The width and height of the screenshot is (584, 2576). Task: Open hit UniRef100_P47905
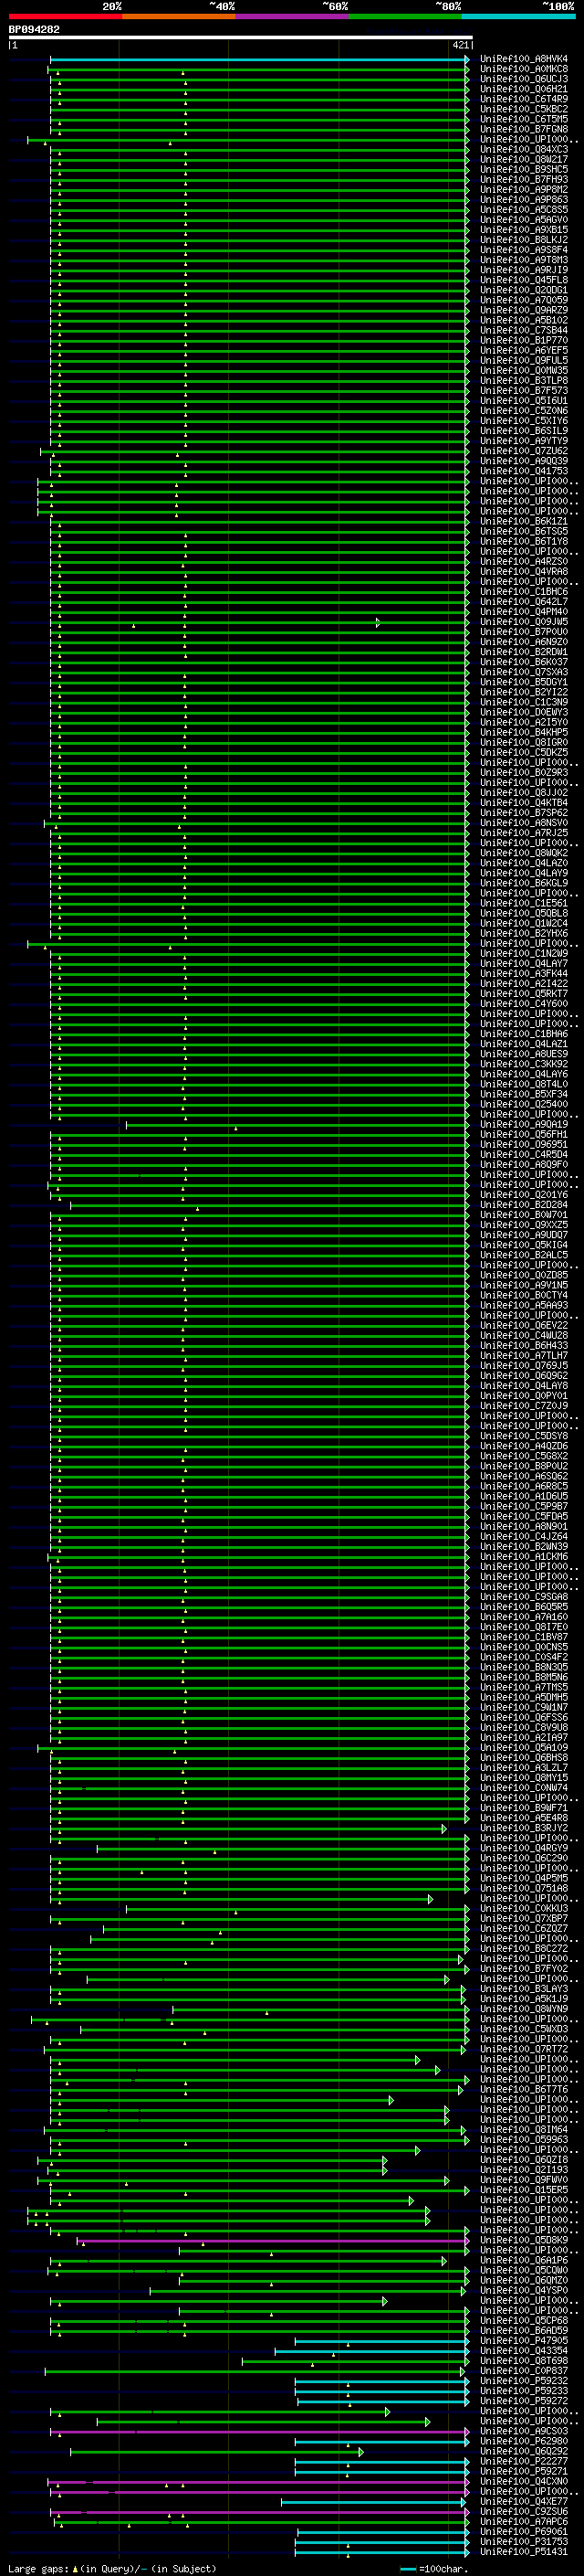(x=524, y=2340)
